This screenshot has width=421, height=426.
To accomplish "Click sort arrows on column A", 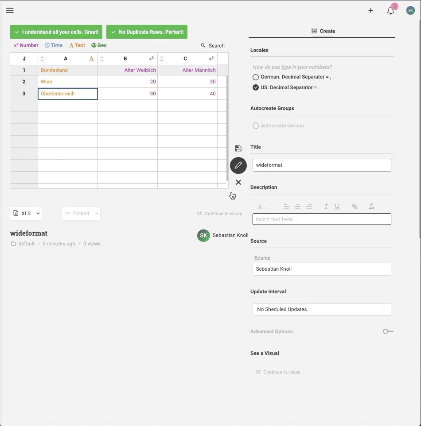I will point(42,59).
